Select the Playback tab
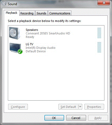This screenshot has height=125, width=112. [12, 13]
